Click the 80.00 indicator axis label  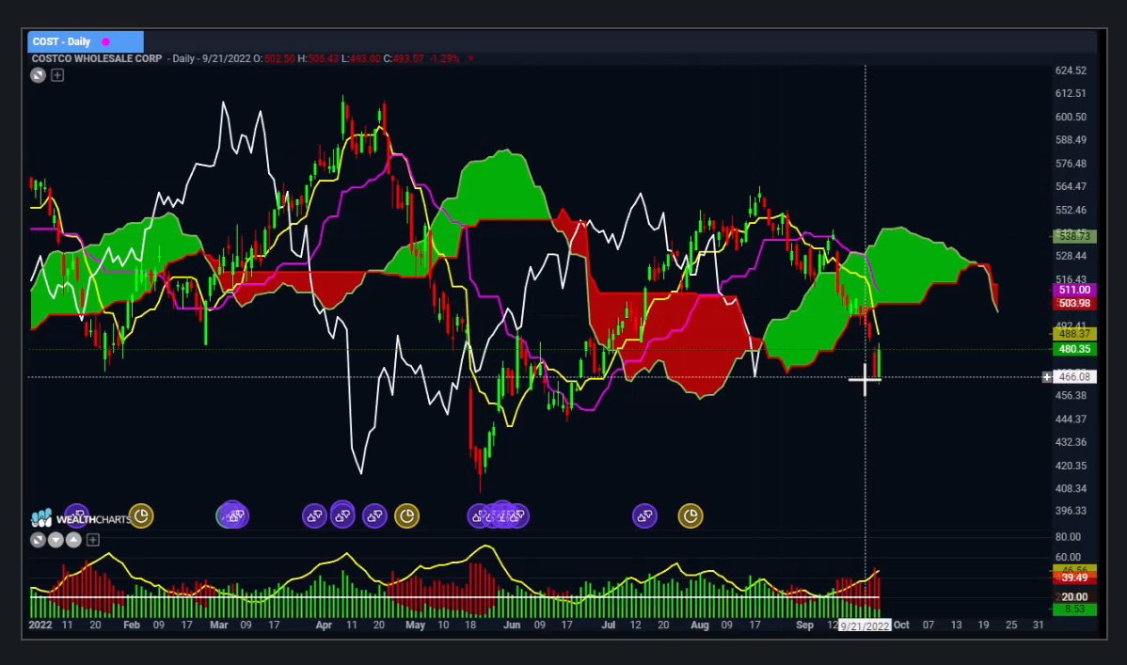1068,536
